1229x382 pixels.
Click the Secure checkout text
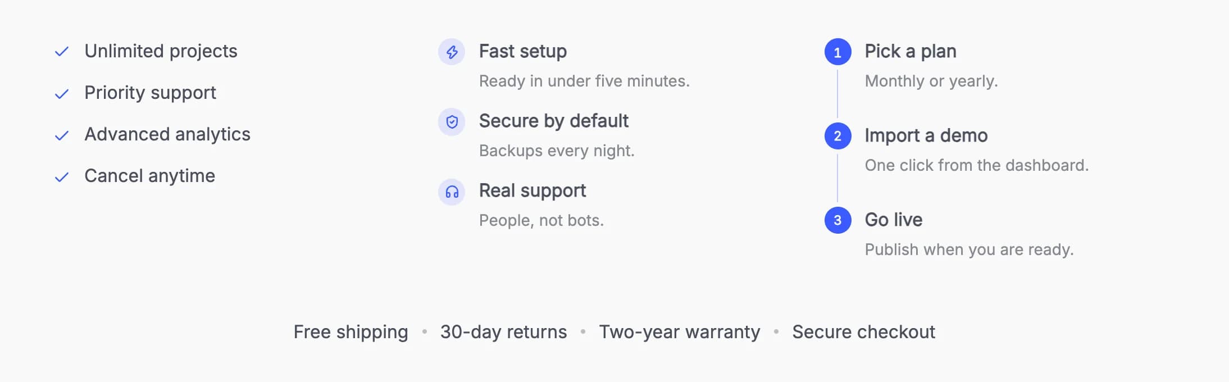[x=863, y=332]
